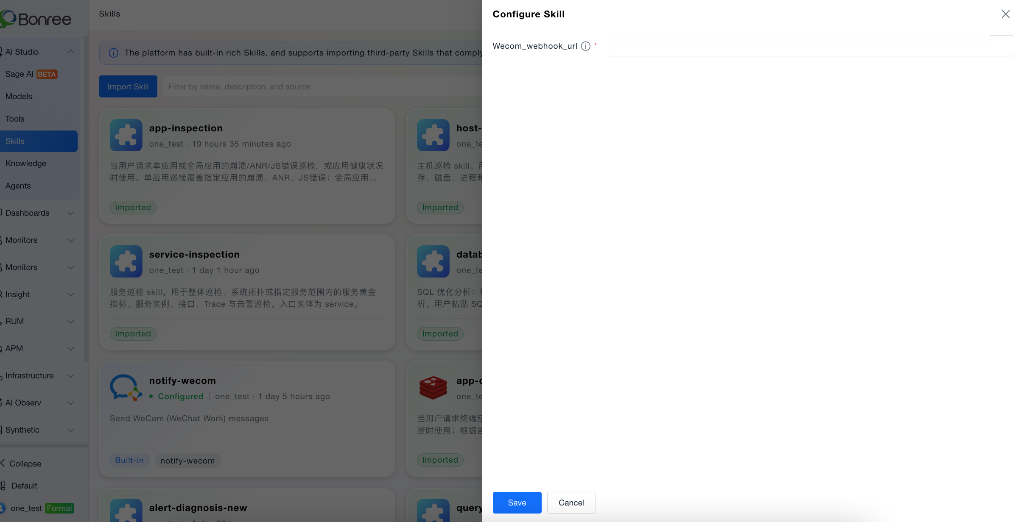Expand the Infrastructure menu
The image size is (1018, 522).
coord(71,376)
